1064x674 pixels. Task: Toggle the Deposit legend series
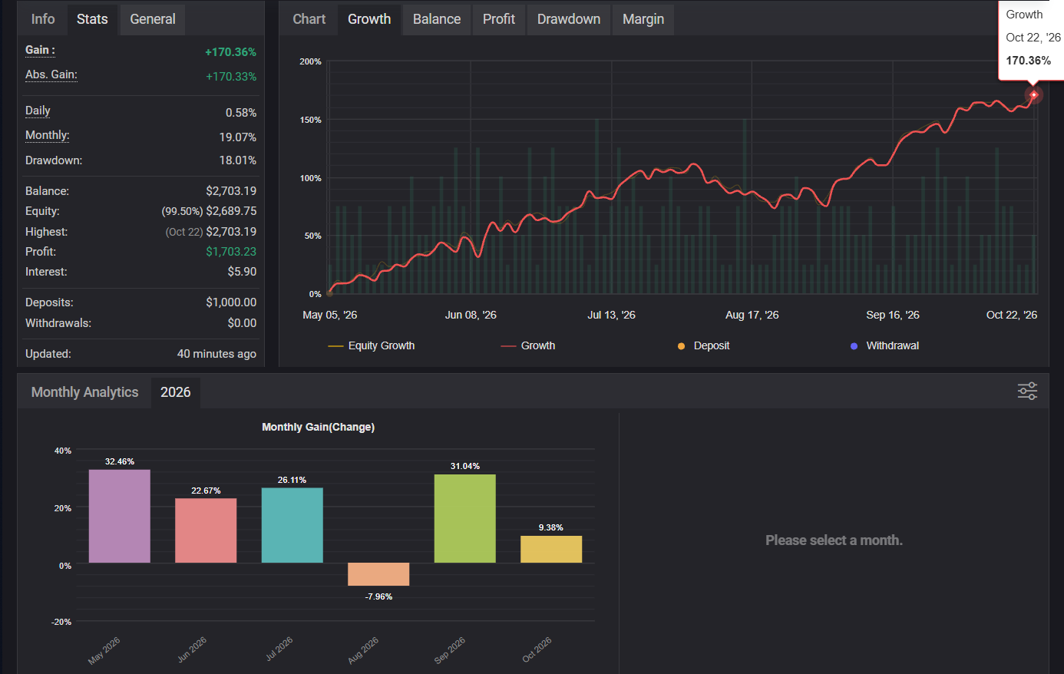click(703, 346)
